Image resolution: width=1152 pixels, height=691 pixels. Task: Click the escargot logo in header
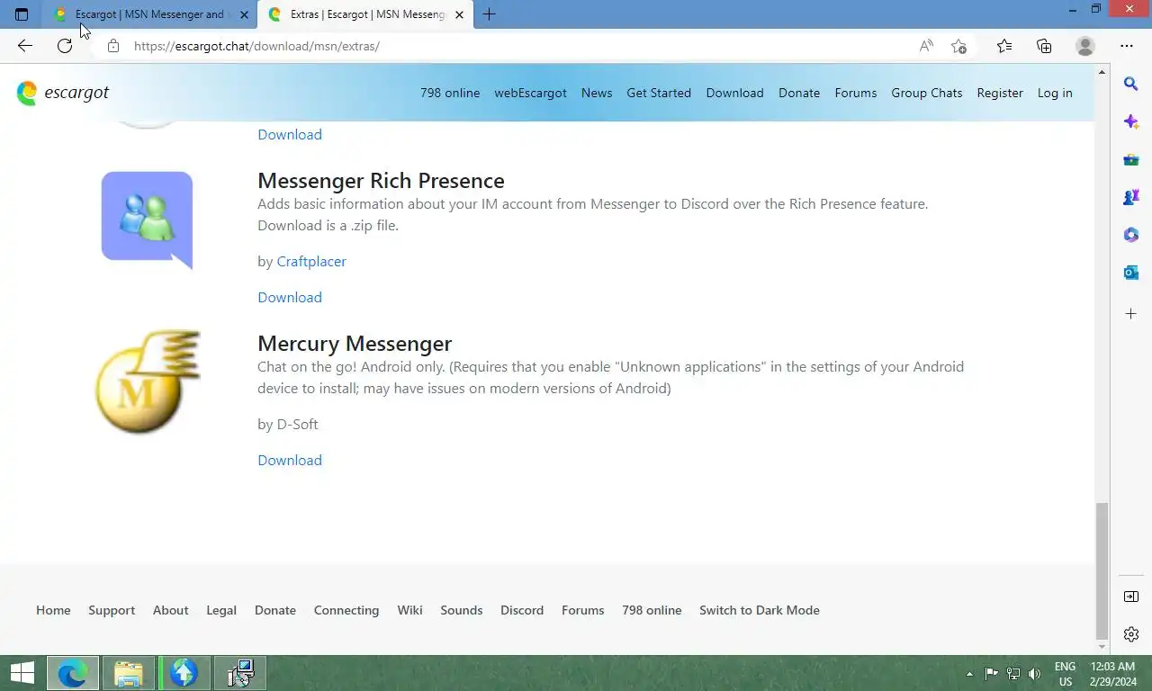pos(63,93)
